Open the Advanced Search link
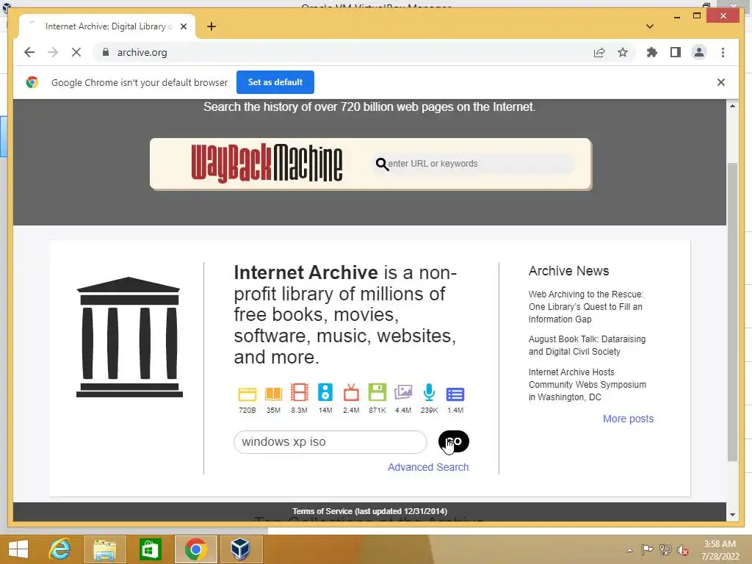The width and height of the screenshot is (752, 564). (x=428, y=467)
